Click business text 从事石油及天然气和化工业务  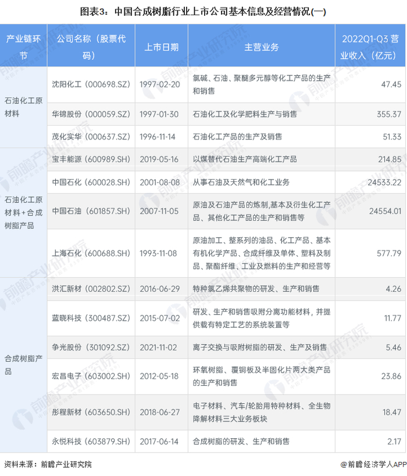241,182
